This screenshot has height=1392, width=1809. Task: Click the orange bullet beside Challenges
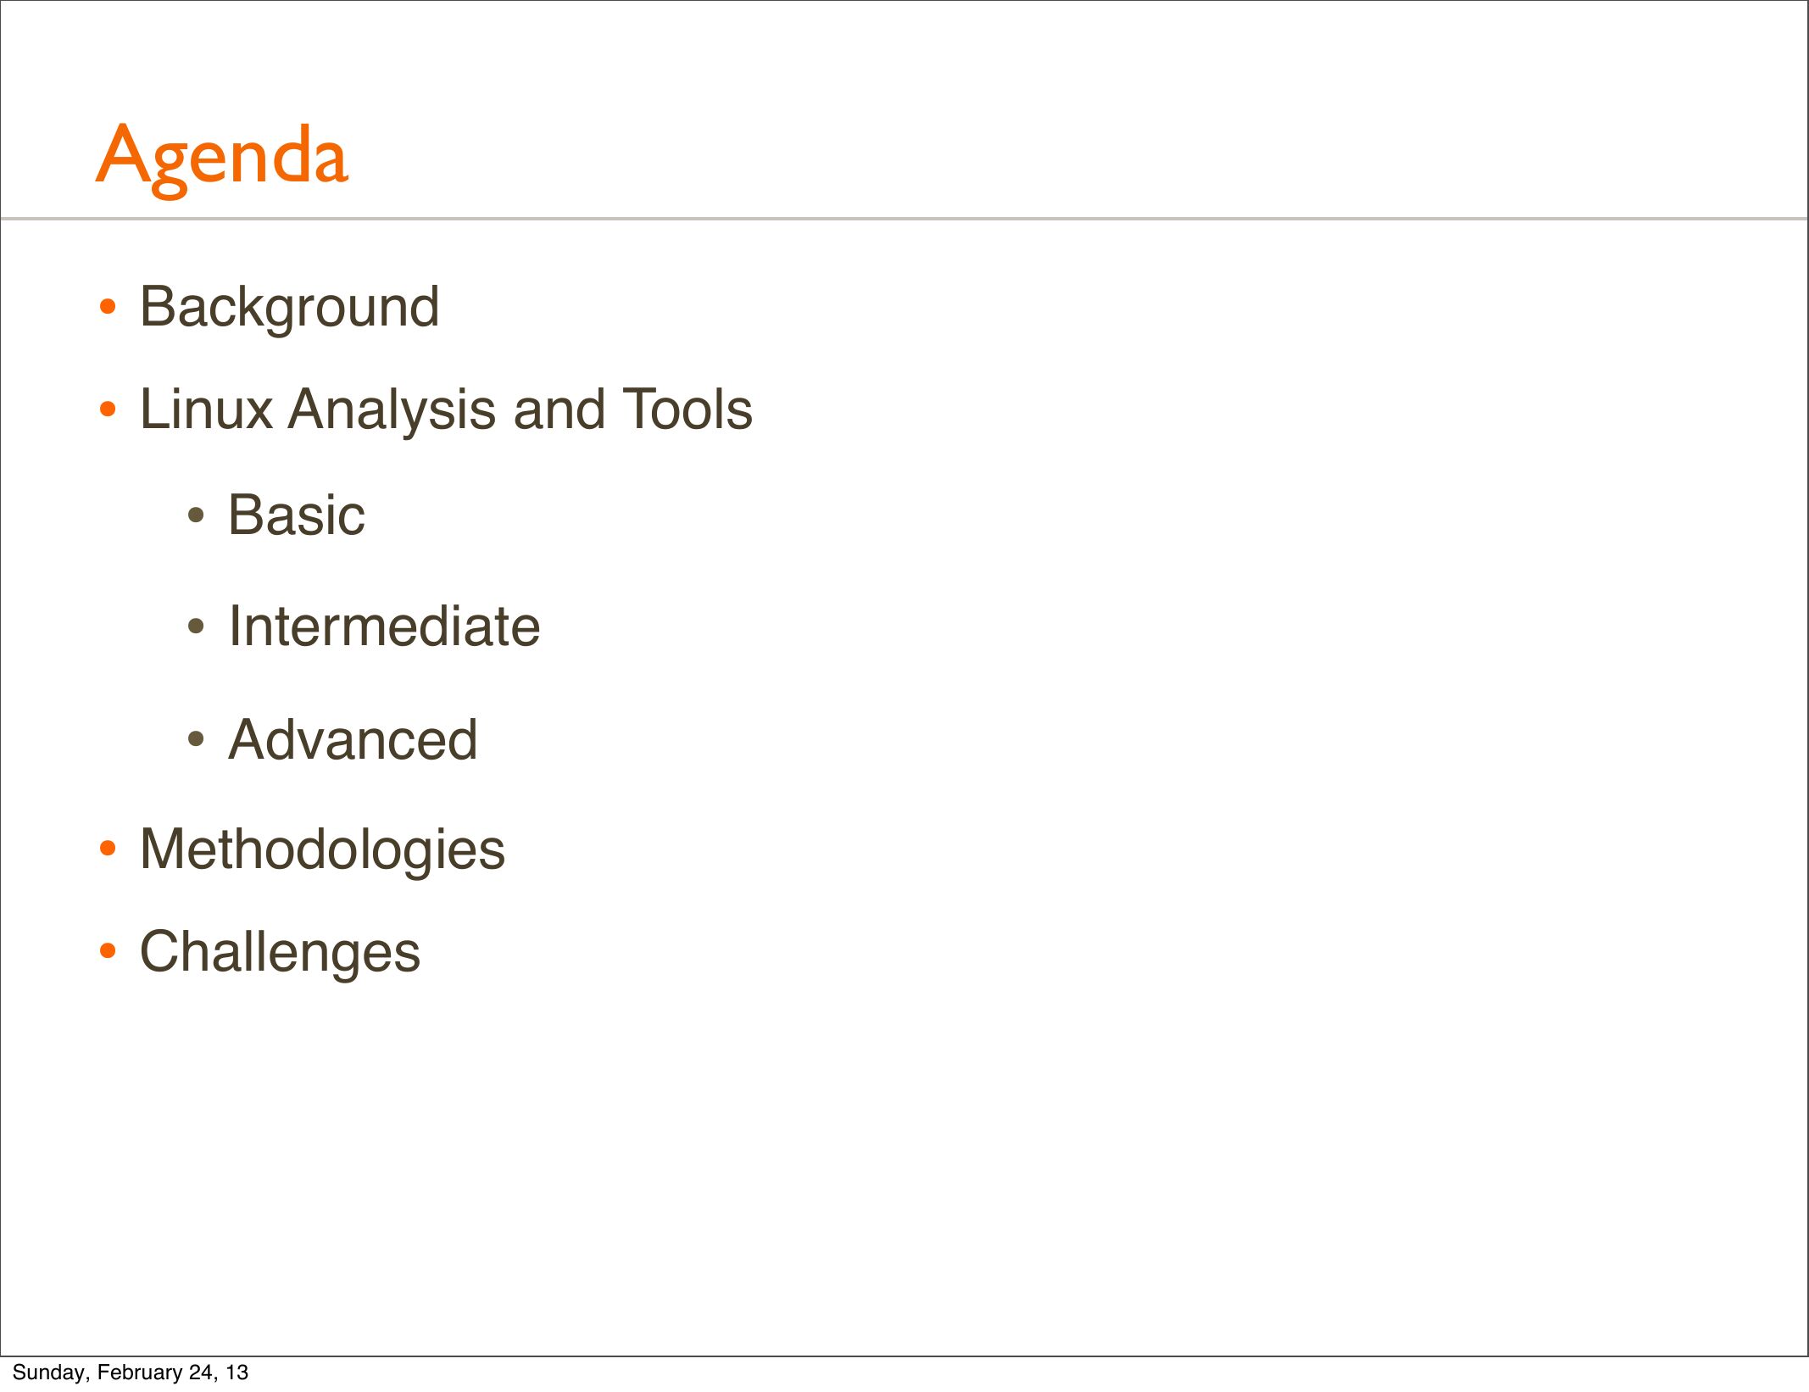107,952
